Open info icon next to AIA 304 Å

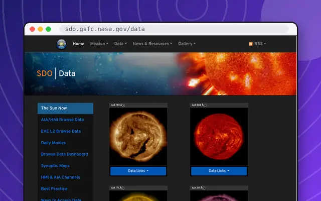click(205, 106)
